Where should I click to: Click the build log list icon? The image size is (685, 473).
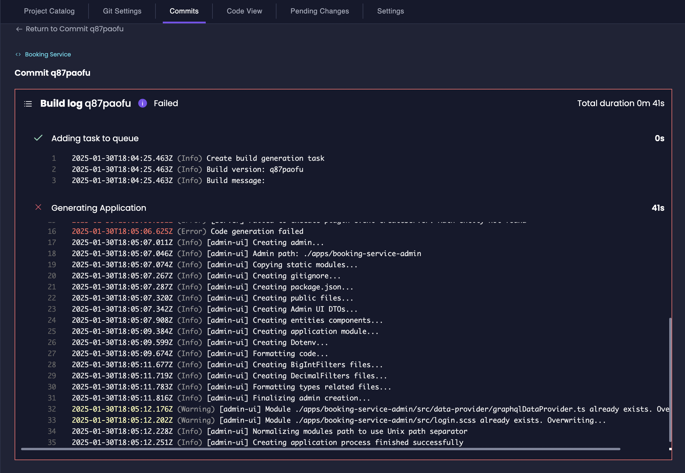click(28, 103)
